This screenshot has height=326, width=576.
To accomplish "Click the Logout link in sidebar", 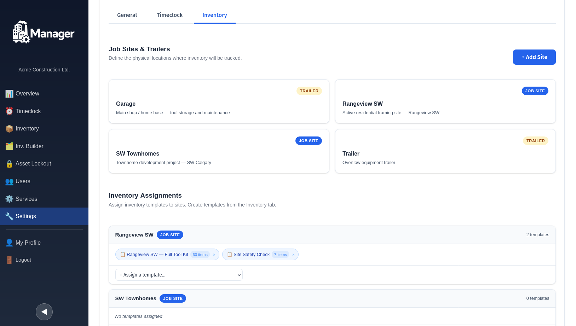I will coord(23,260).
